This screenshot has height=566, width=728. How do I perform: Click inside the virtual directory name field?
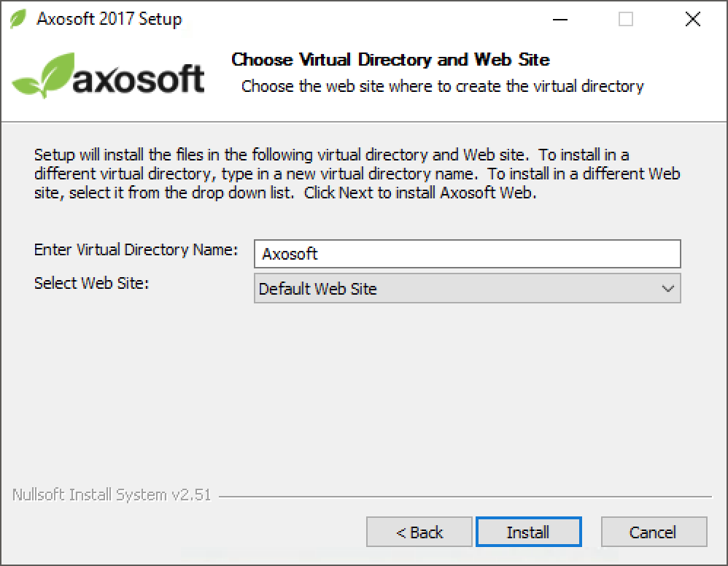click(467, 254)
